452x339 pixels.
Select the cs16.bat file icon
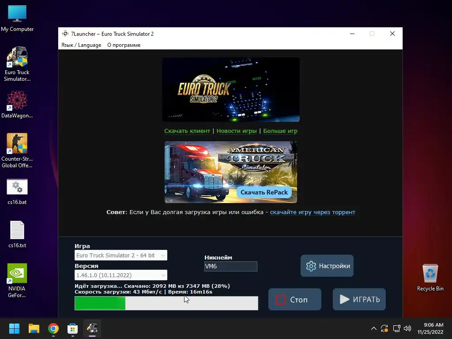tap(17, 192)
